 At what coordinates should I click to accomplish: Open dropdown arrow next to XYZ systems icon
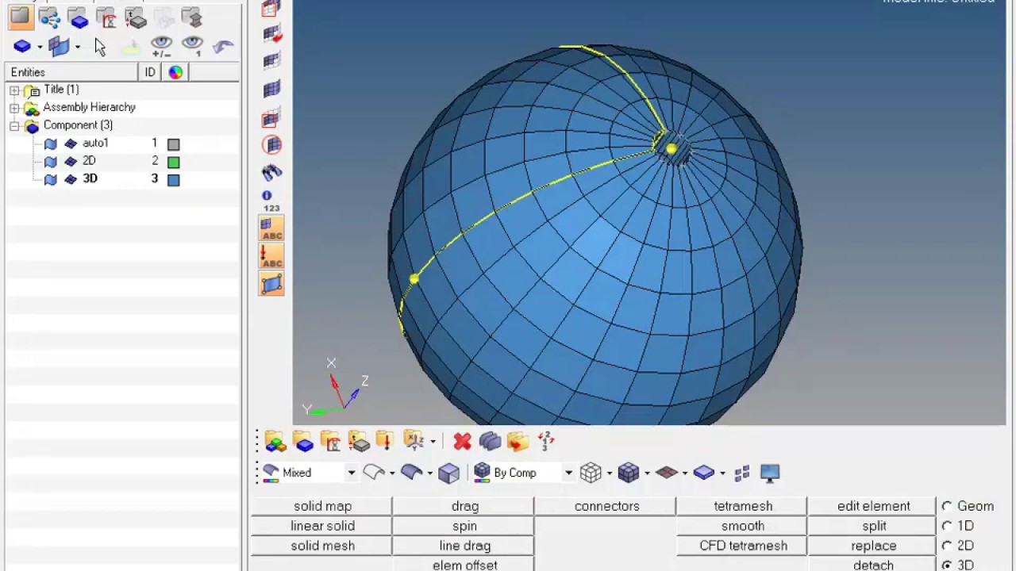(x=433, y=442)
